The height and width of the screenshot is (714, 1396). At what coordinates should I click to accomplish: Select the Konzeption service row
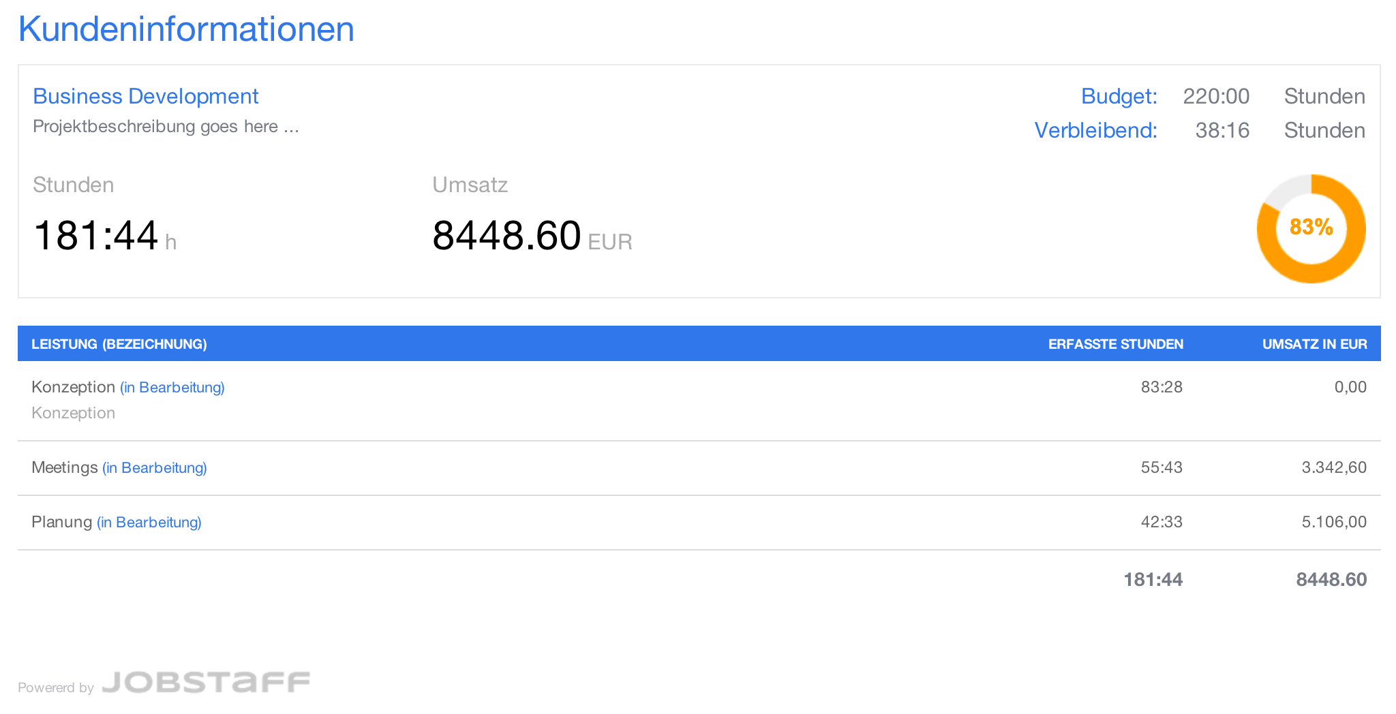click(x=73, y=387)
